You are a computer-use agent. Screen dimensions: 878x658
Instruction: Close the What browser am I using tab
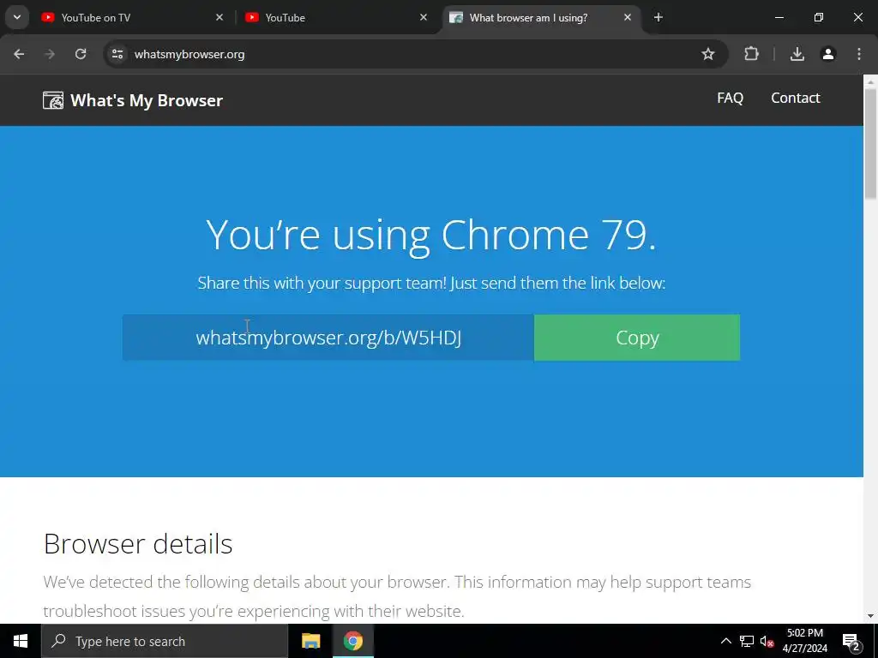tap(628, 17)
